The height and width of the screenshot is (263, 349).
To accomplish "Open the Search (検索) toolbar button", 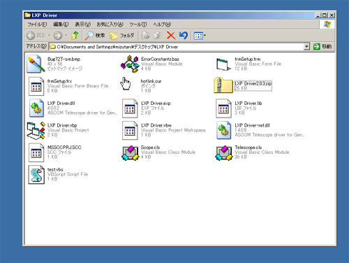I will pyautogui.click(x=95, y=36).
